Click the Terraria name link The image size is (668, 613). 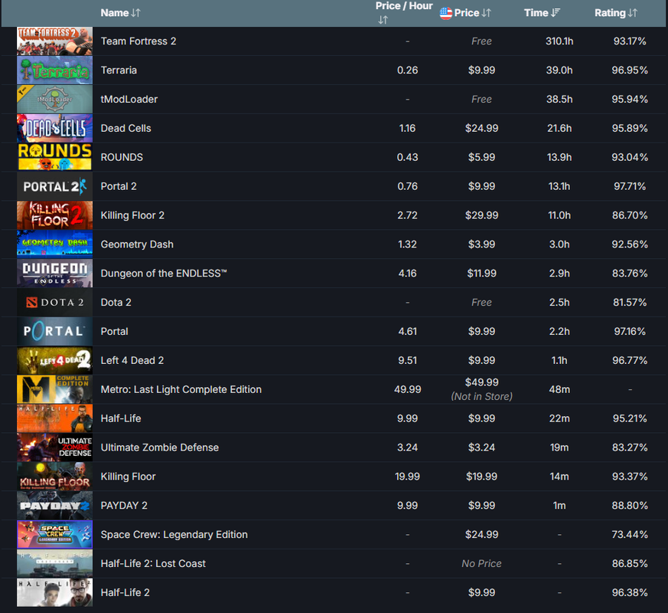(x=119, y=70)
